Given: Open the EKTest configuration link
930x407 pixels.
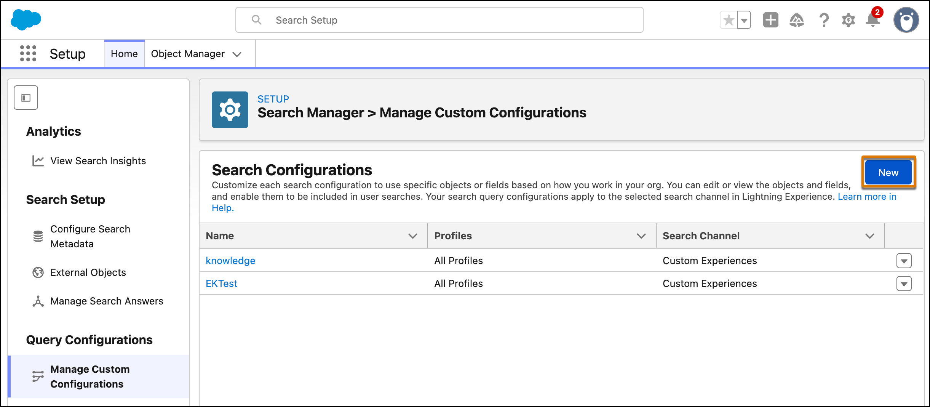Looking at the screenshot, I should click(221, 284).
